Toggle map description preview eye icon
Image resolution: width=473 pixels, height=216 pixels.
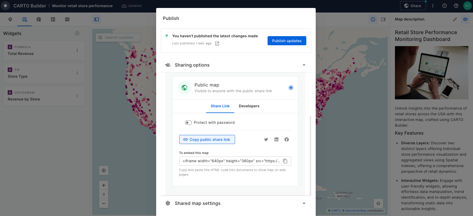(465, 19)
